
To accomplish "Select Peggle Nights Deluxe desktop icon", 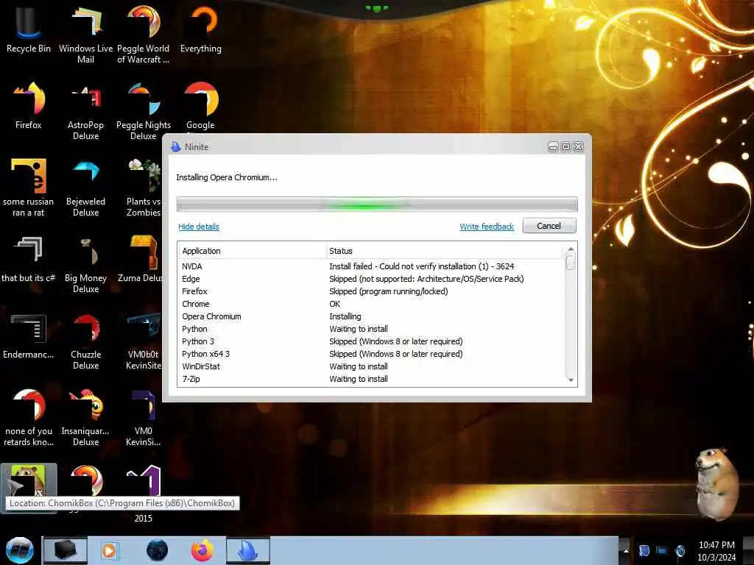I will coord(144,112).
